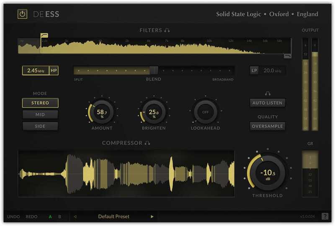335x226 pixels.
Task: Select Side mode
Action: click(x=40, y=126)
